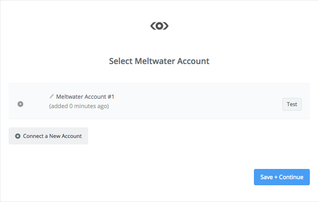Select the Meltwater Account #1 radio button

(20, 104)
